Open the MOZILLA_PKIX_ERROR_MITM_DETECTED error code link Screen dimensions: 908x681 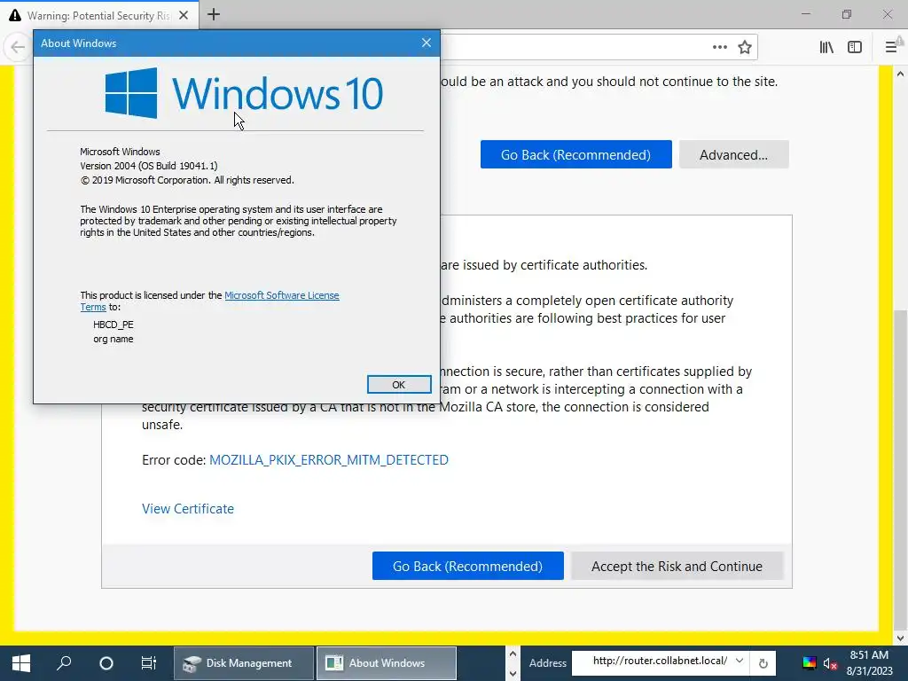(x=329, y=460)
